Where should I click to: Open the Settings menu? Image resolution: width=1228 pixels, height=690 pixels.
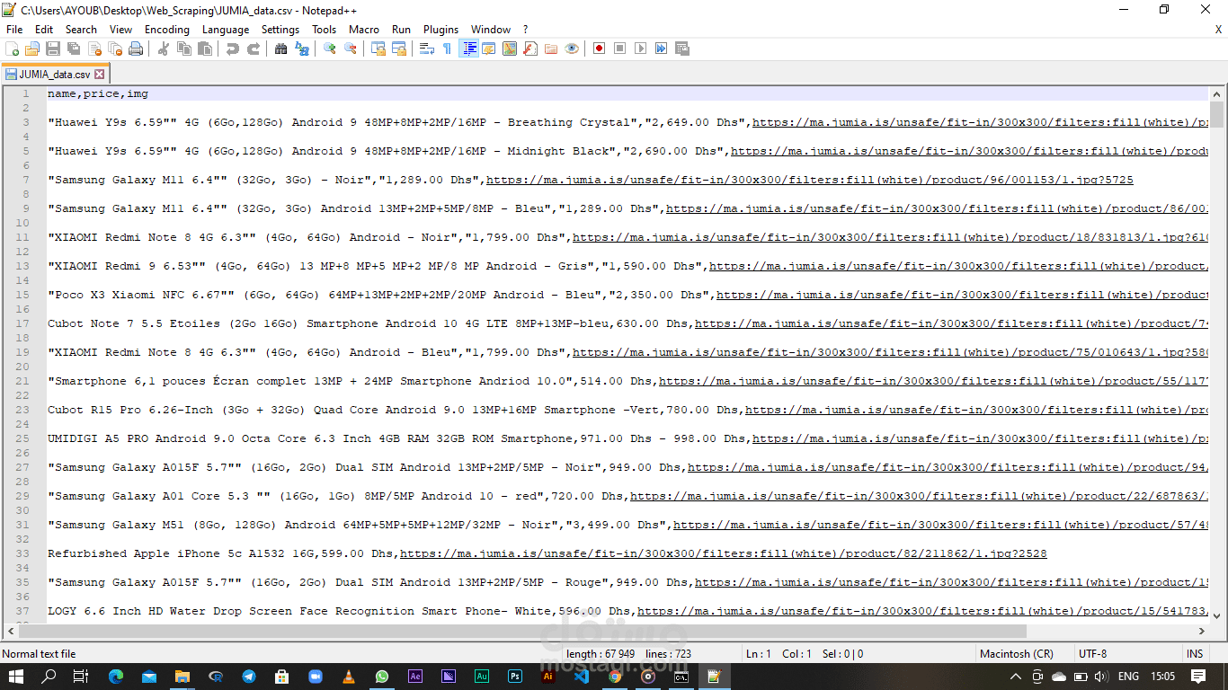tap(280, 30)
